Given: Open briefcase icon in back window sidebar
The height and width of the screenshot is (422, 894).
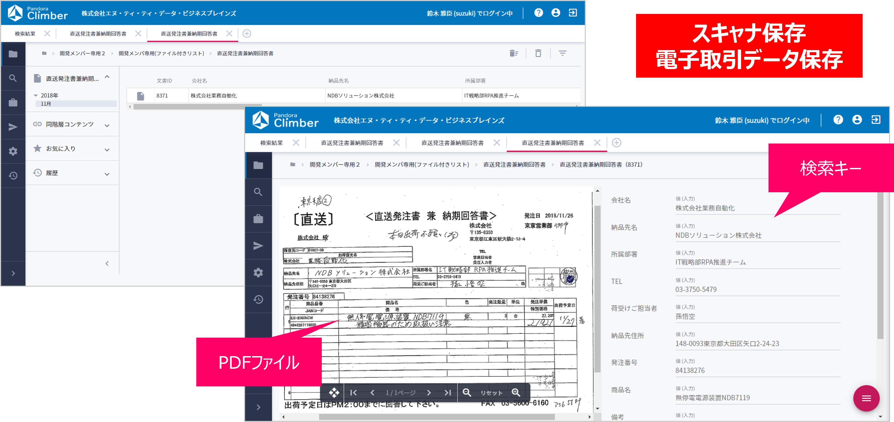Looking at the screenshot, I should click(x=13, y=103).
